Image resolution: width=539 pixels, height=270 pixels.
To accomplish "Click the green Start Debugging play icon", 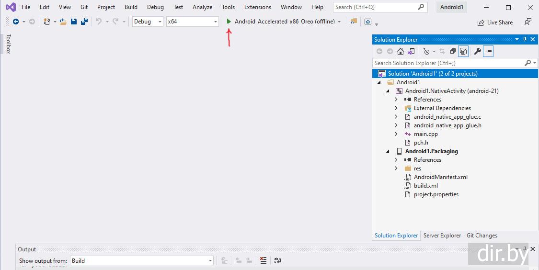I will pos(229,22).
